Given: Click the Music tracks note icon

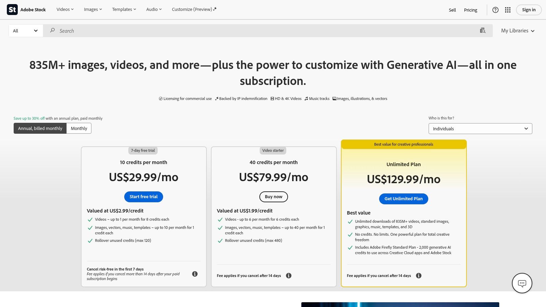Looking at the screenshot, I should click(306, 99).
